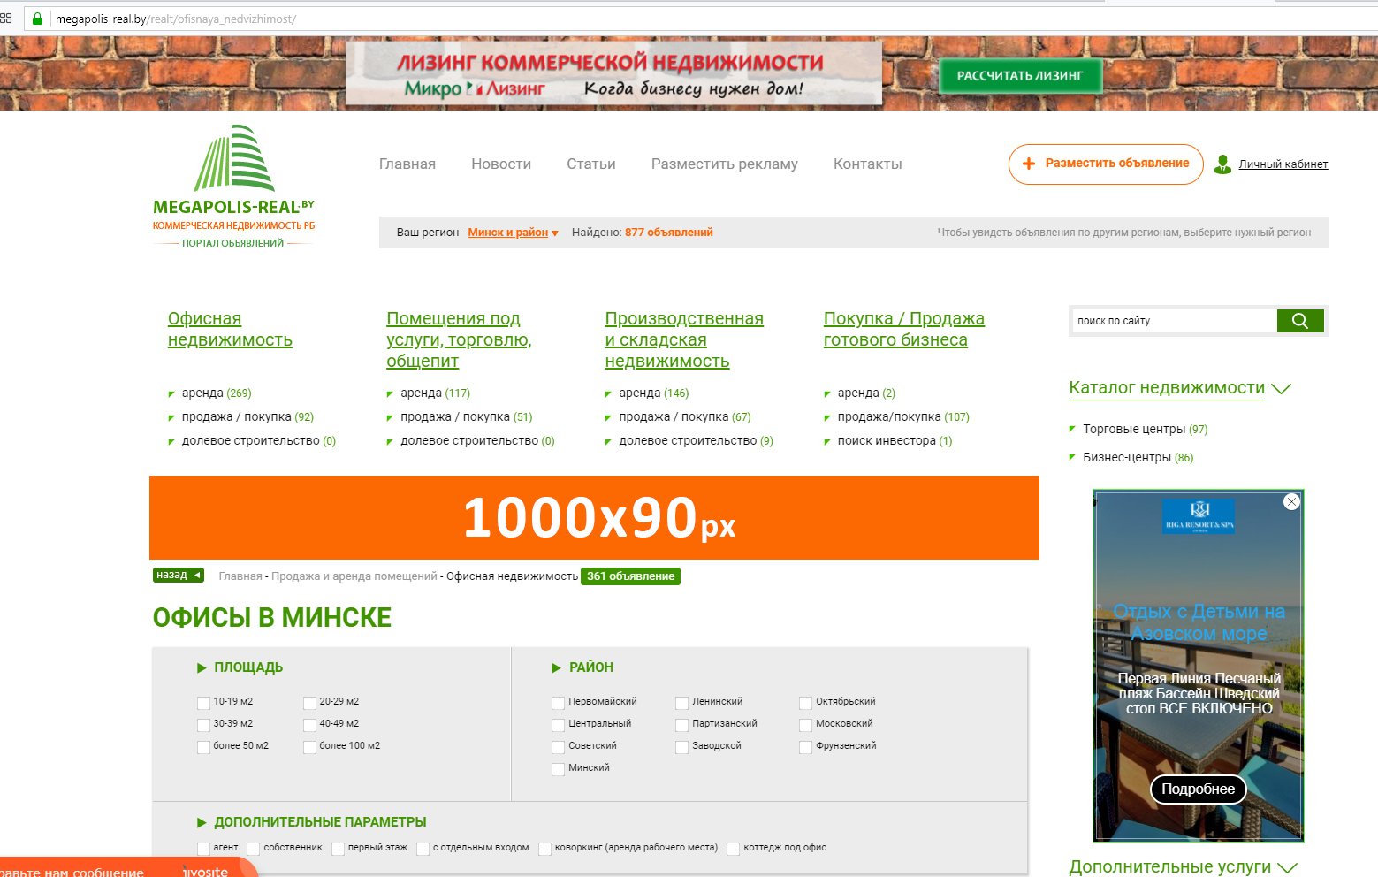
Task: Tick the собственник checkbox
Action: [x=254, y=849]
